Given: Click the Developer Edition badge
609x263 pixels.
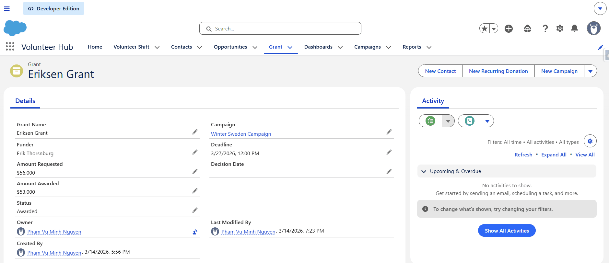Looking at the screenshot, I should tap(53, 8).
